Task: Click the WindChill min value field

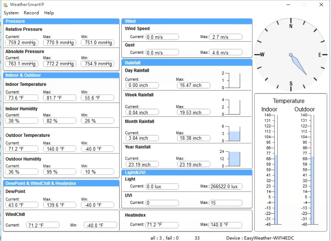Action: coord(100,225)
